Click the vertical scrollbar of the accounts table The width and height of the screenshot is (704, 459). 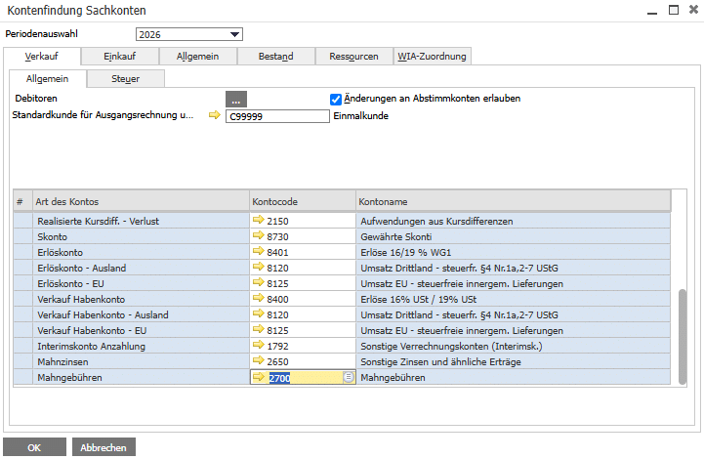tap(683, 337)
